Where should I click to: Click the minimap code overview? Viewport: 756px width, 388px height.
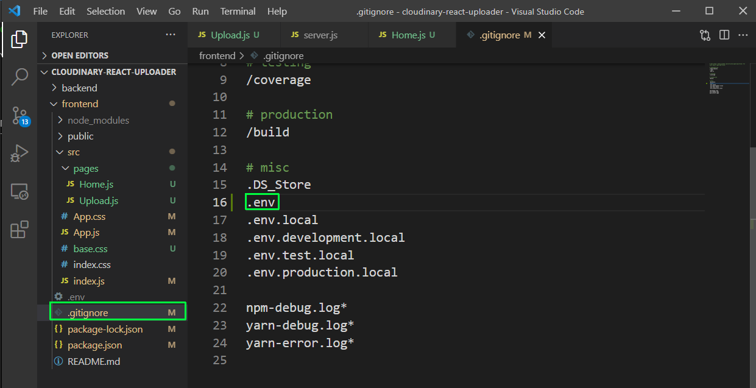(727, 78)
